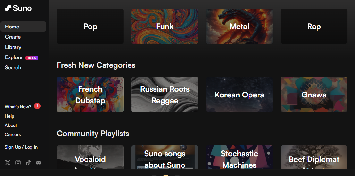Open the Instagram social icon

18,163
